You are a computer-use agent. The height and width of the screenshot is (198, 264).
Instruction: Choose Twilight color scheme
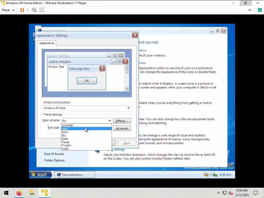coord(86,145)
